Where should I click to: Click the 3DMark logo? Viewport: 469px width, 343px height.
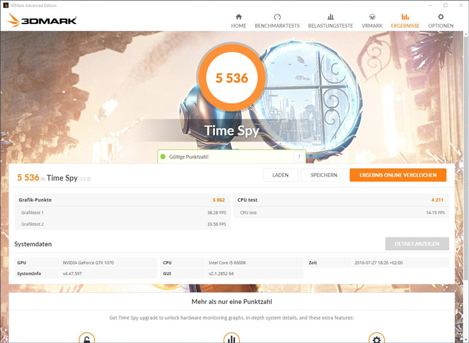coord(42,20)
